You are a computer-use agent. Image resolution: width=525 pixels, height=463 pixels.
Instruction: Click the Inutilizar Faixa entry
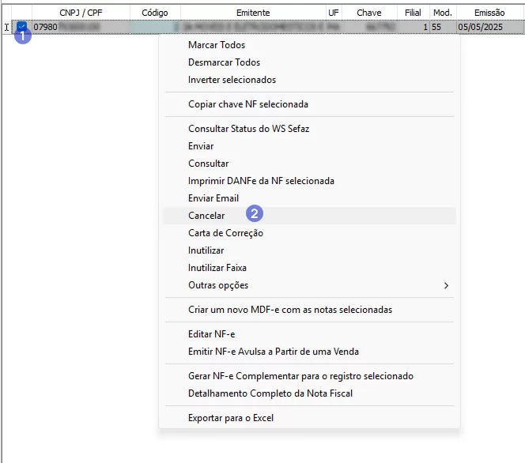click(217, 268)
